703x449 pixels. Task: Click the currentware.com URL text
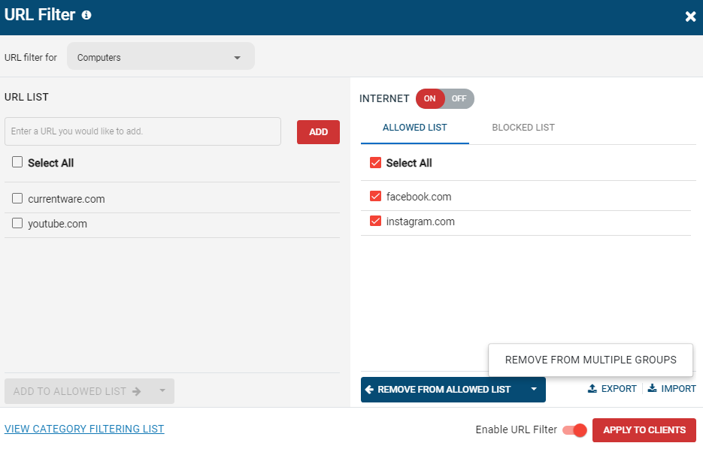point(66,199)
